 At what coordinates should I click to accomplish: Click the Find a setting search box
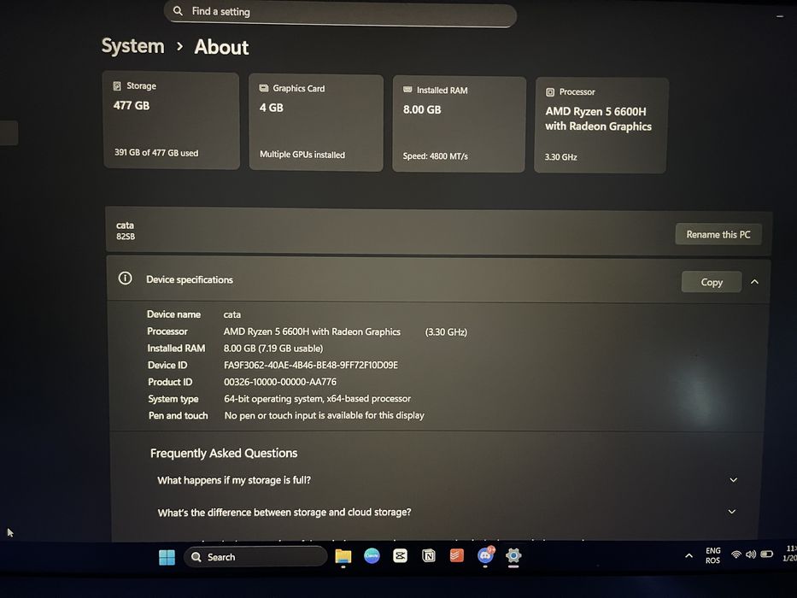tap(340, 13)
